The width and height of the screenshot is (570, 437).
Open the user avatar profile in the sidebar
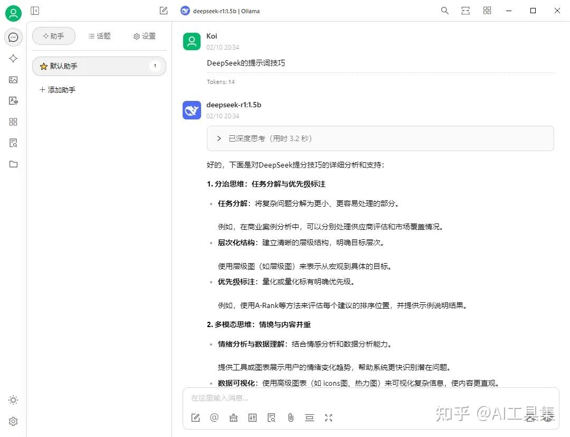tap(13, 14)
